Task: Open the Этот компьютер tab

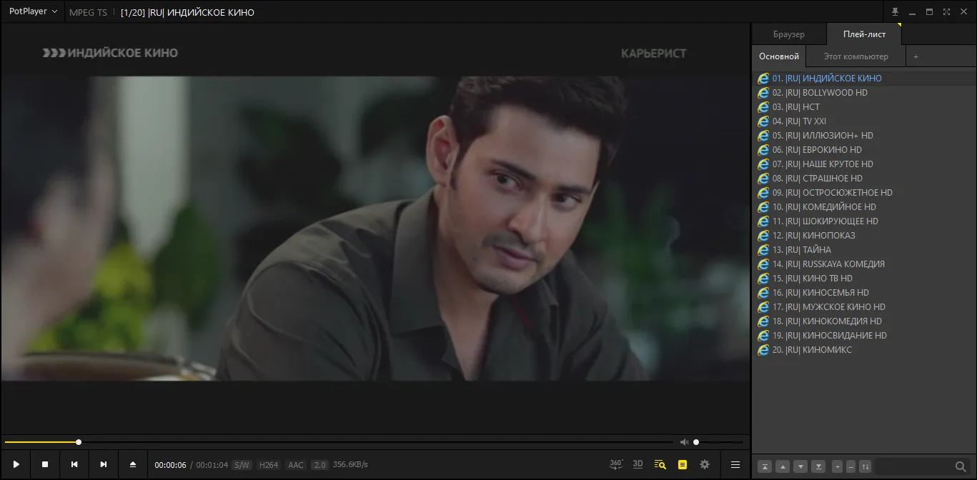Action: coord(856,56)
